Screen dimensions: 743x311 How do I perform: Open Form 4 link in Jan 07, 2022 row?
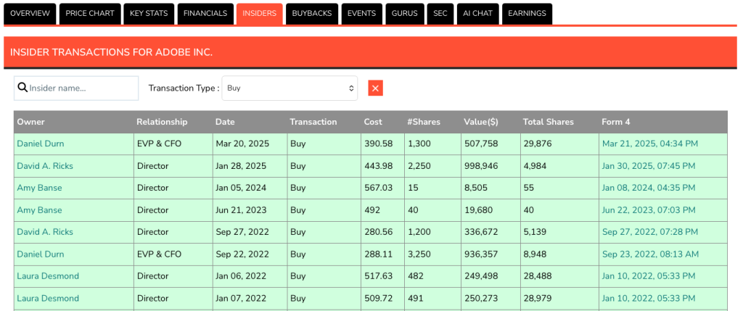click(649, 298)
